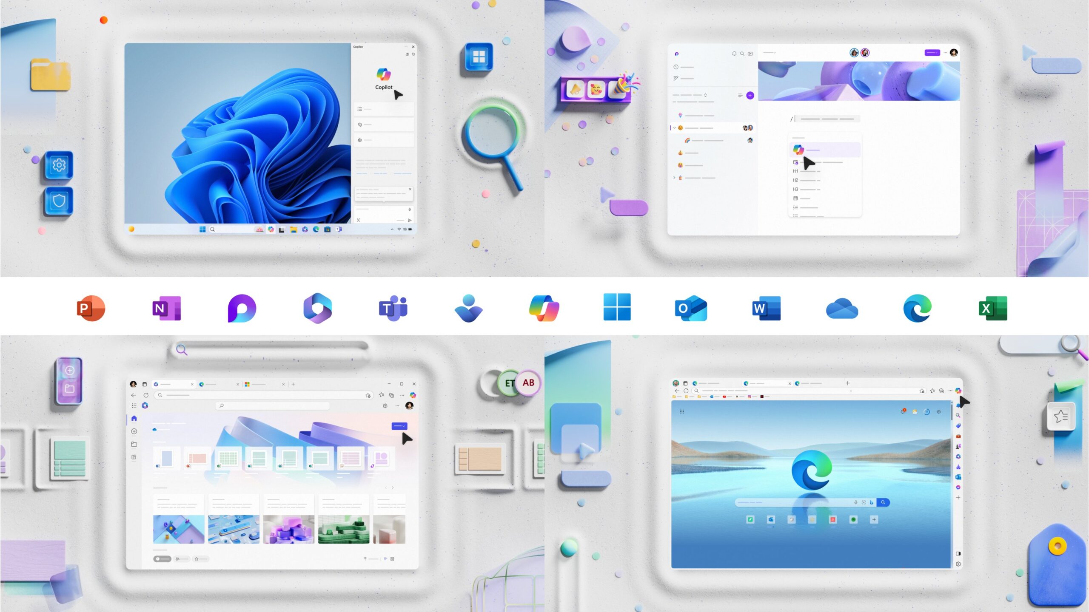Select the PowerPoint icon in the logo strip
The image size is (1089, 612).
(x=91, y=309)
